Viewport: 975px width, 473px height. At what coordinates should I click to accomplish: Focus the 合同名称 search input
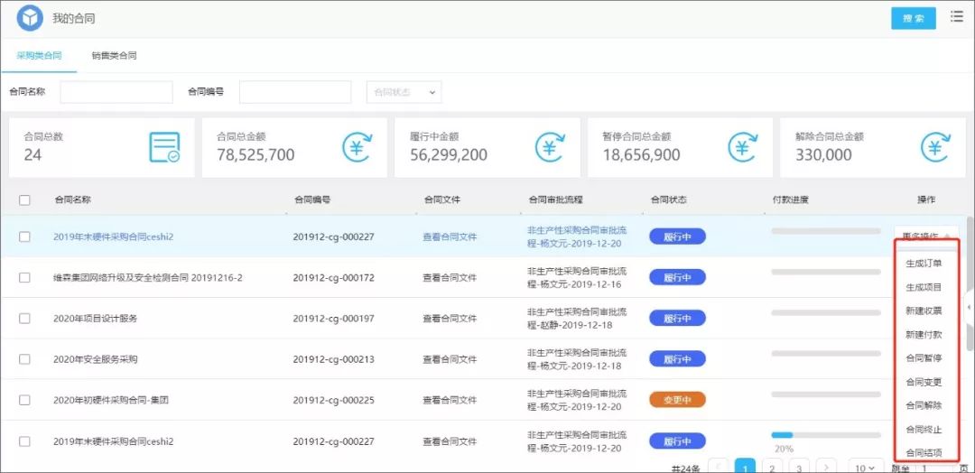(x=116, y=92)
